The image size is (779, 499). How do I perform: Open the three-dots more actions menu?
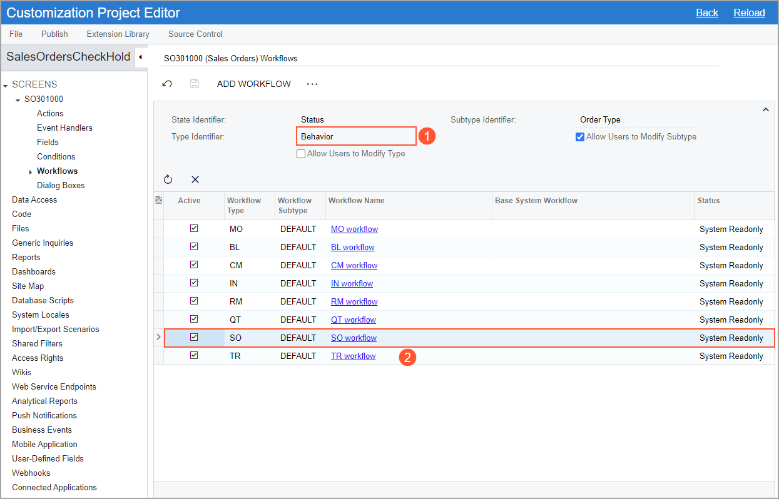(312, 84)
